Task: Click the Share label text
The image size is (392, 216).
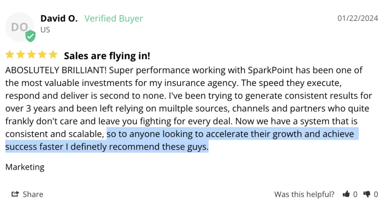Action: click(x=33, y=194)
